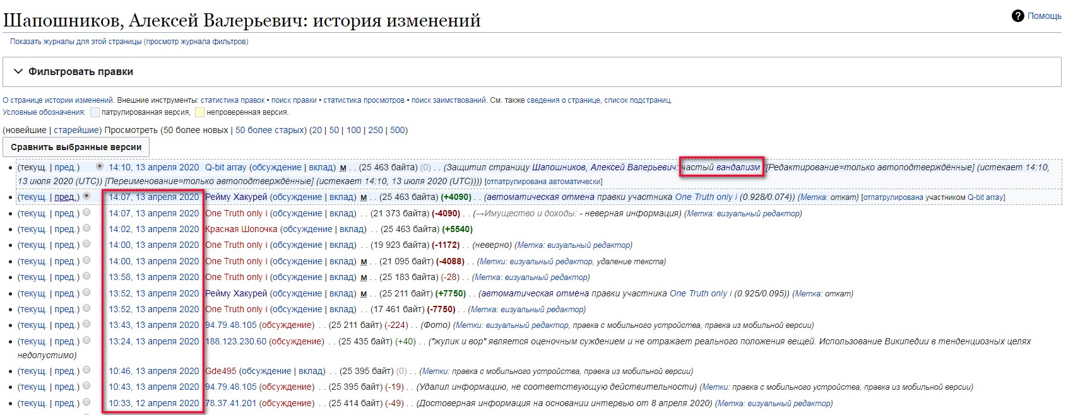
Task: Open revision 10:33, 12 апреля 2020
Action: click(x=153, y=403)
